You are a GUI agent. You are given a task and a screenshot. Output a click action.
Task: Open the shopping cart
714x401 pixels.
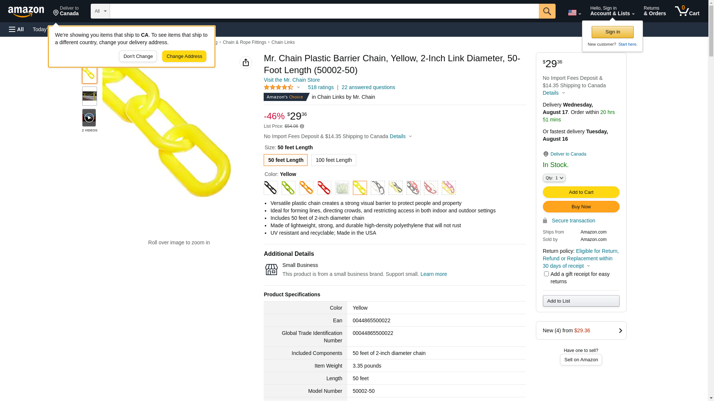click(x=687, y=11)
